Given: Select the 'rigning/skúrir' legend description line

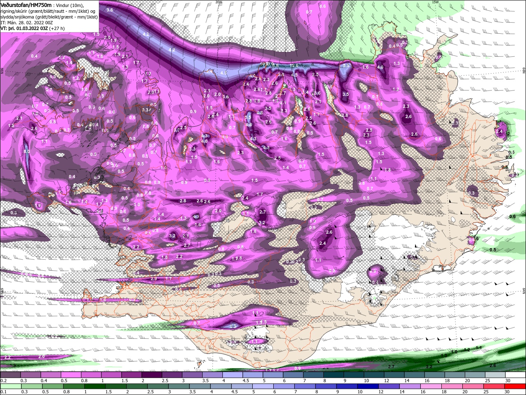Looking at the screenshot, I should (x=48, y=11).
